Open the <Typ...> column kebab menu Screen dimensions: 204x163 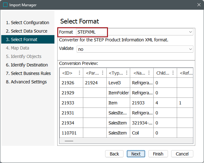click(126, 73)
